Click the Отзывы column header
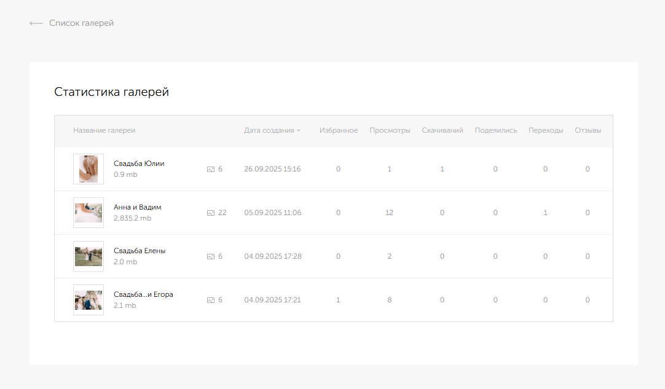Viewport: 665px width, 389px height. pos(588,130)
